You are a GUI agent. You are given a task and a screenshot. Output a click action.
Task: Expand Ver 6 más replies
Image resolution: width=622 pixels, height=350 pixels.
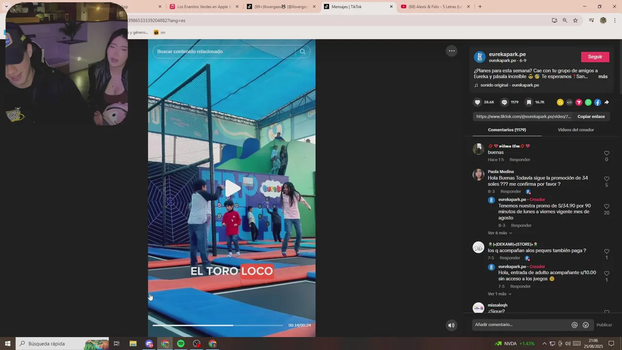pyautogui.click(x=500, y=233)
